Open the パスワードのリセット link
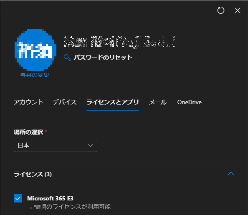248x215 pixels. coord(103,57)
